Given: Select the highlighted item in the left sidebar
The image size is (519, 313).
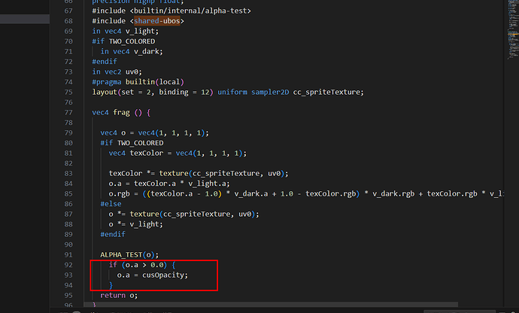Looking at the screenshot, I should click(25, 19).
